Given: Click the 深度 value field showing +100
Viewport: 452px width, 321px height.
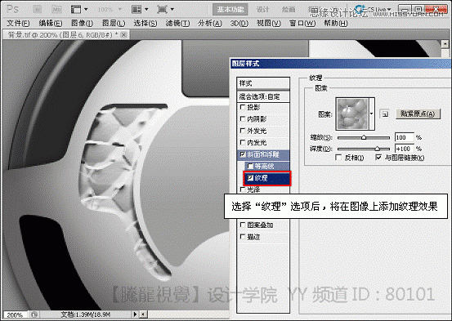Looking at the screenshot, I should click(404, 149).
